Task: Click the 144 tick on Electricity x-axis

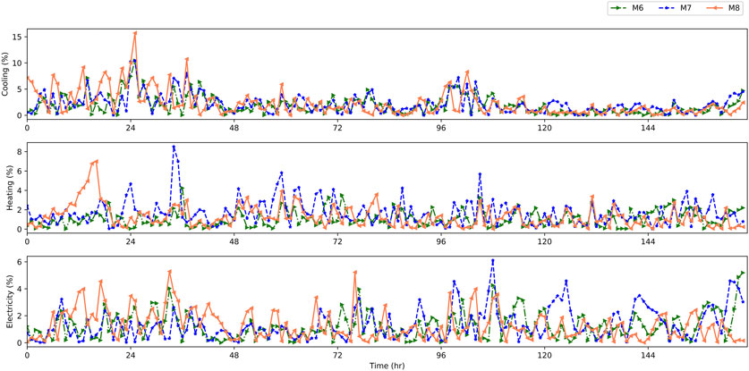Action: [x=648, y=355]
